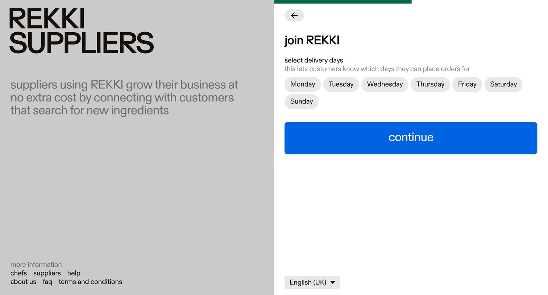Toggle Tuesday as a delivery day
Image resolution: width=548 pixels, height=295 pixels.
341,84
